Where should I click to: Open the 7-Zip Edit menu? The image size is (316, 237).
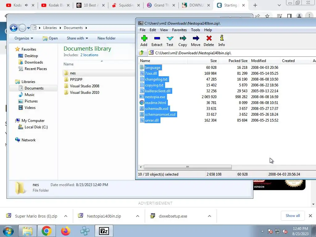point(153,30)
